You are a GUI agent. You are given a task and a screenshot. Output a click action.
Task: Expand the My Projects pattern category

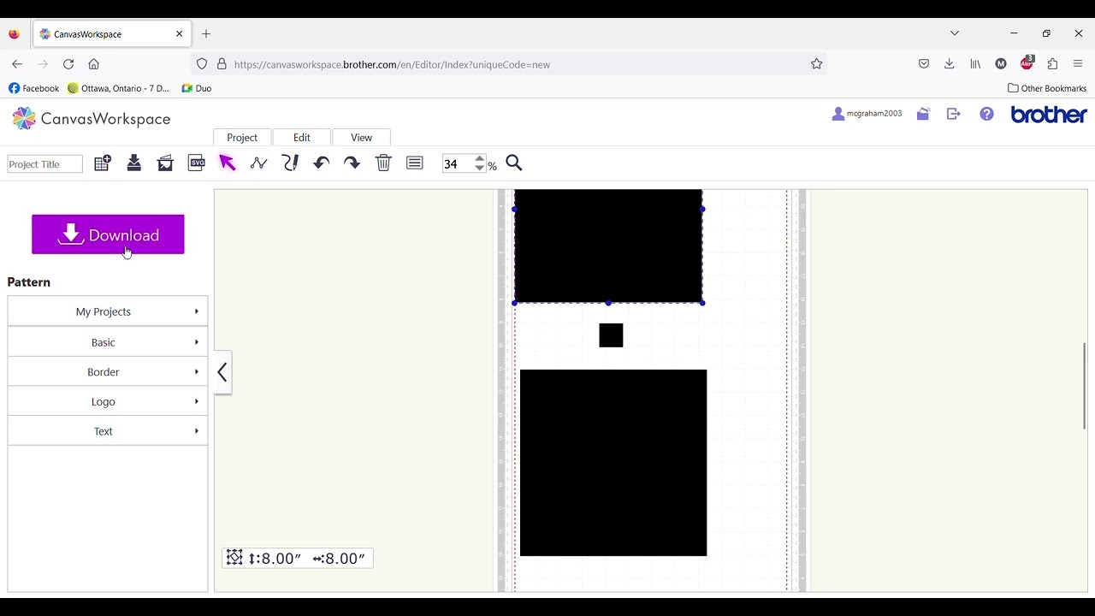108,311
